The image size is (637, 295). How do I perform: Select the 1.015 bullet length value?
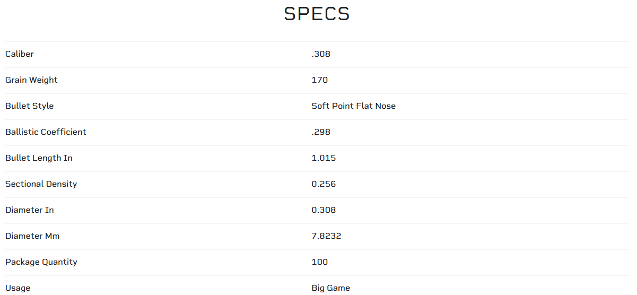[324, 158]
